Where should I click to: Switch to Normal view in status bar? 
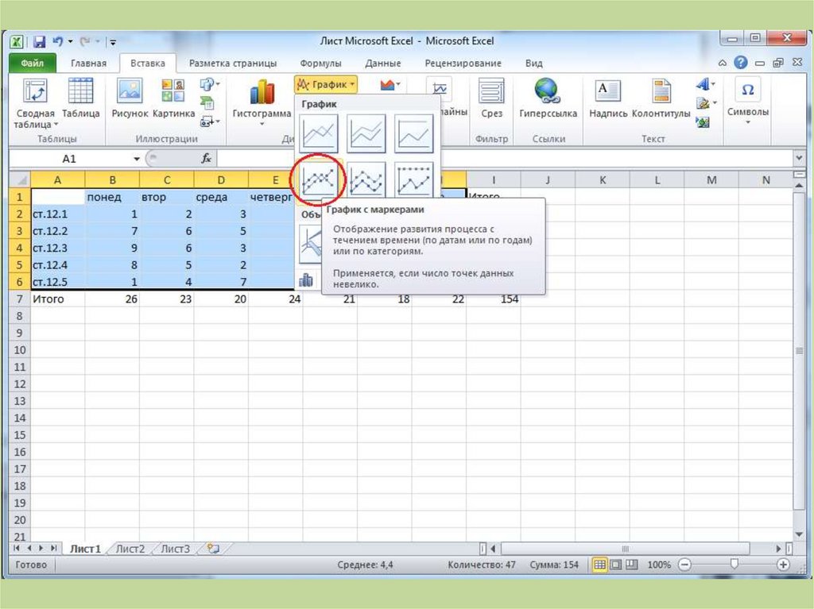coord(600,565)
